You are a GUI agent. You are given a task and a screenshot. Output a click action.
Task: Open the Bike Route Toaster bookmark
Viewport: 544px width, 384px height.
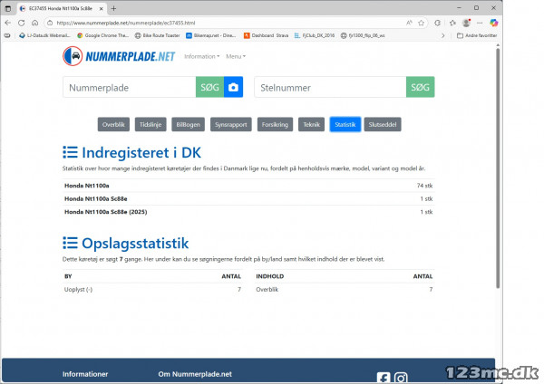click(x=160, y=35)
